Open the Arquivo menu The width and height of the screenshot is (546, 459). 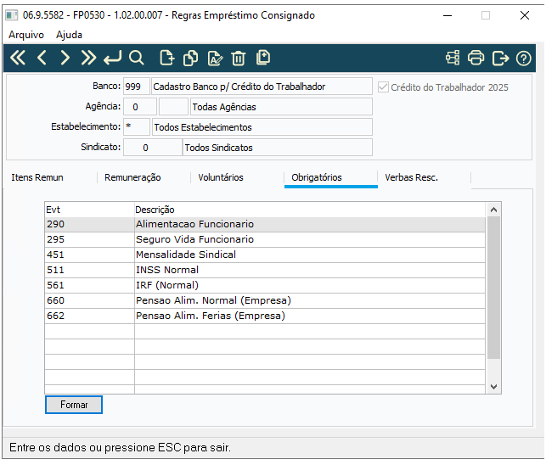click(26, 35)
